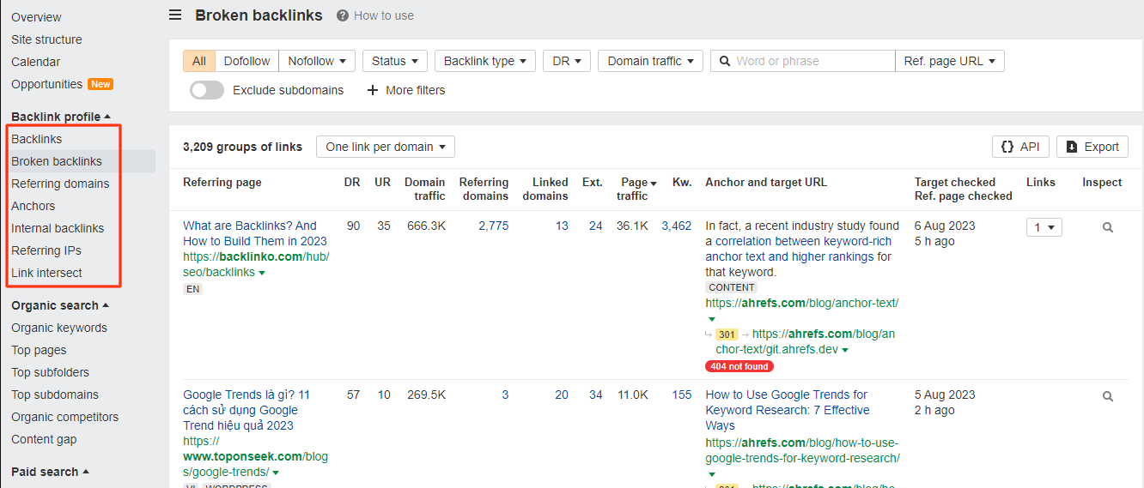Open the Backlink type dropdown
This screenshot has height=488, width=1144.
pyautogui.click(x=485, y=61)
